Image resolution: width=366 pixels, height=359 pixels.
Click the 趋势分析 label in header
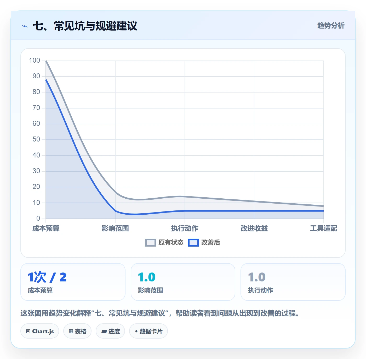click(331, 26)
